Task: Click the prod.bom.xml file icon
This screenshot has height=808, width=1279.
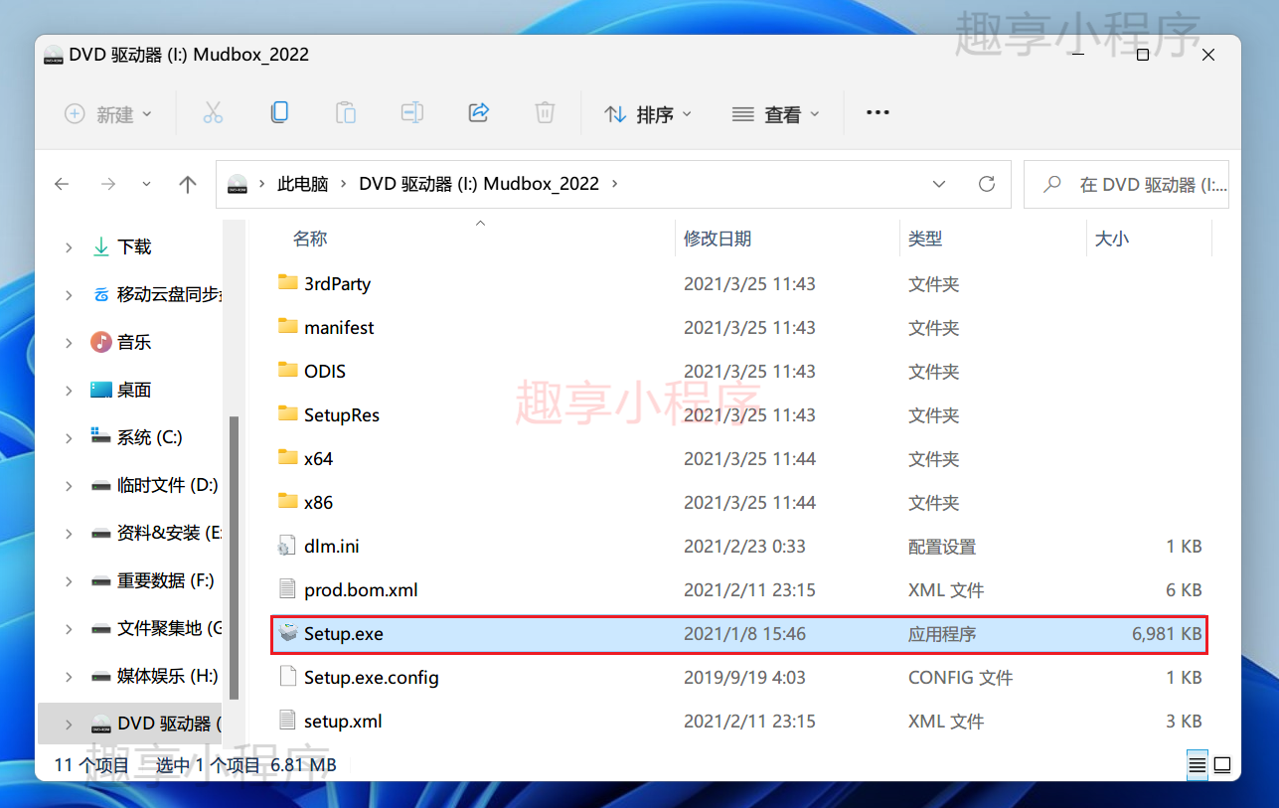Action: tap(288, 589)
